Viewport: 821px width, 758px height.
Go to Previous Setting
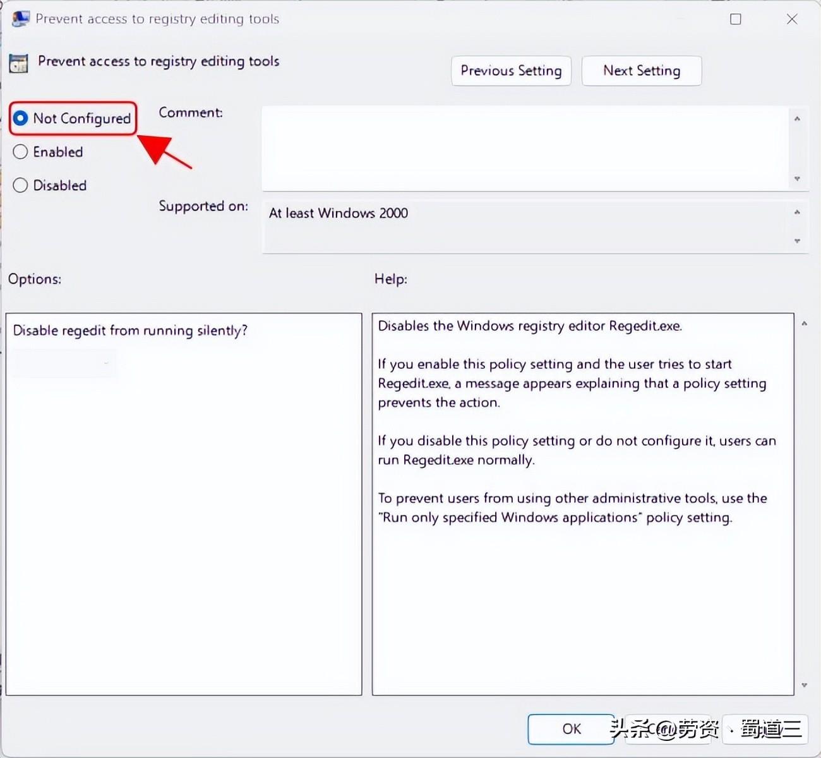coord(511,71)
